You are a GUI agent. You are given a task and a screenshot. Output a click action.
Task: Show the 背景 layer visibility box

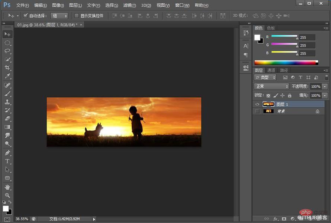(x=257, y=111)
